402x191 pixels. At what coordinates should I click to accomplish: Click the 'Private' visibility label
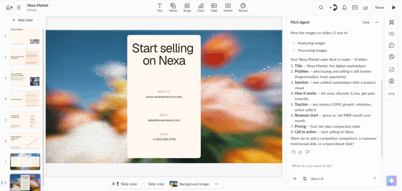pyautogui.click(x=32, y=10)
